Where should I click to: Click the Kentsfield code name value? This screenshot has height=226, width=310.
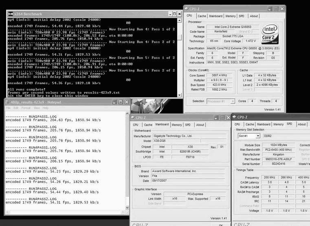tap(221, 32)
